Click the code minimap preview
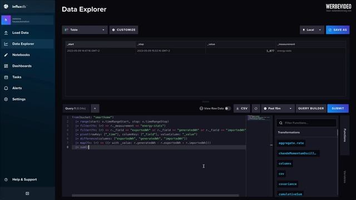Image resolution: width=356 pixels, height=200 pixels. (259, 118)
